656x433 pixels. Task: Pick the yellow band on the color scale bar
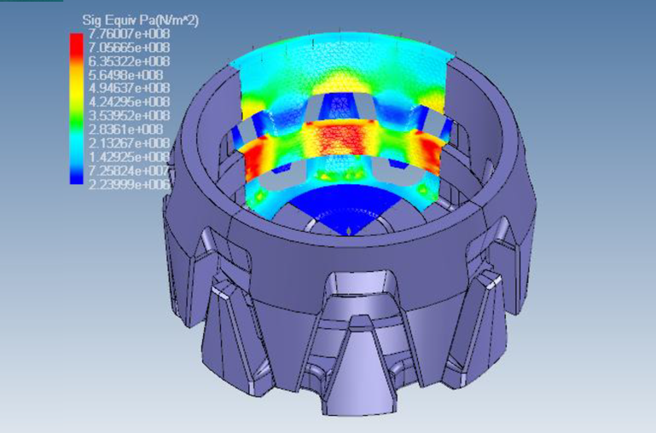pyautogui.click(x=76, y=78)
